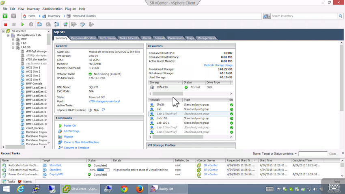Click the Internet Explorer taskbar icon
This screenshot has height=194, width=345.
point(20,189)
